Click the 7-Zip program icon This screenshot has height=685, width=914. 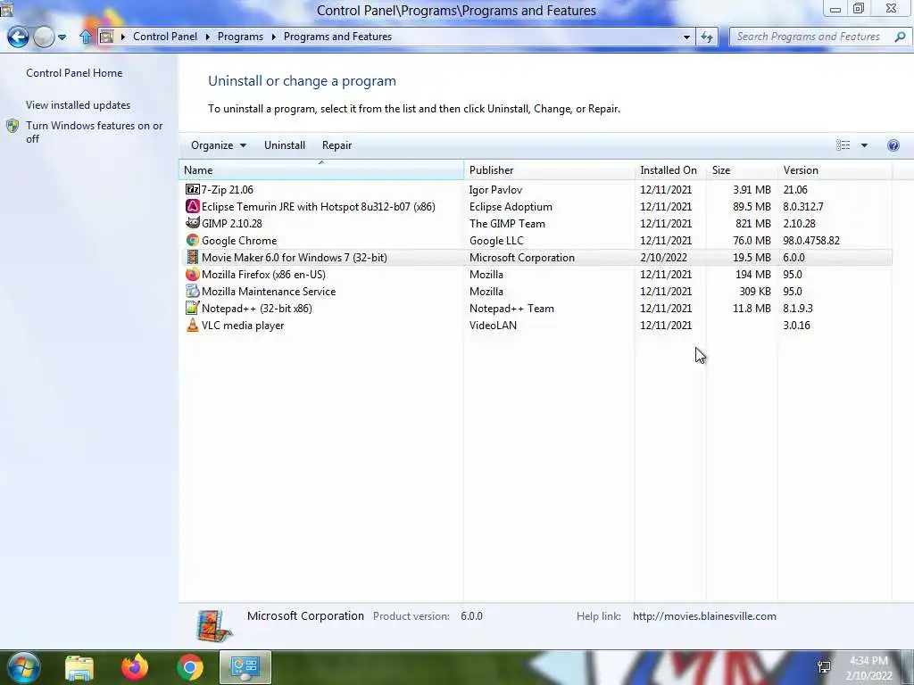pos(193,189)
